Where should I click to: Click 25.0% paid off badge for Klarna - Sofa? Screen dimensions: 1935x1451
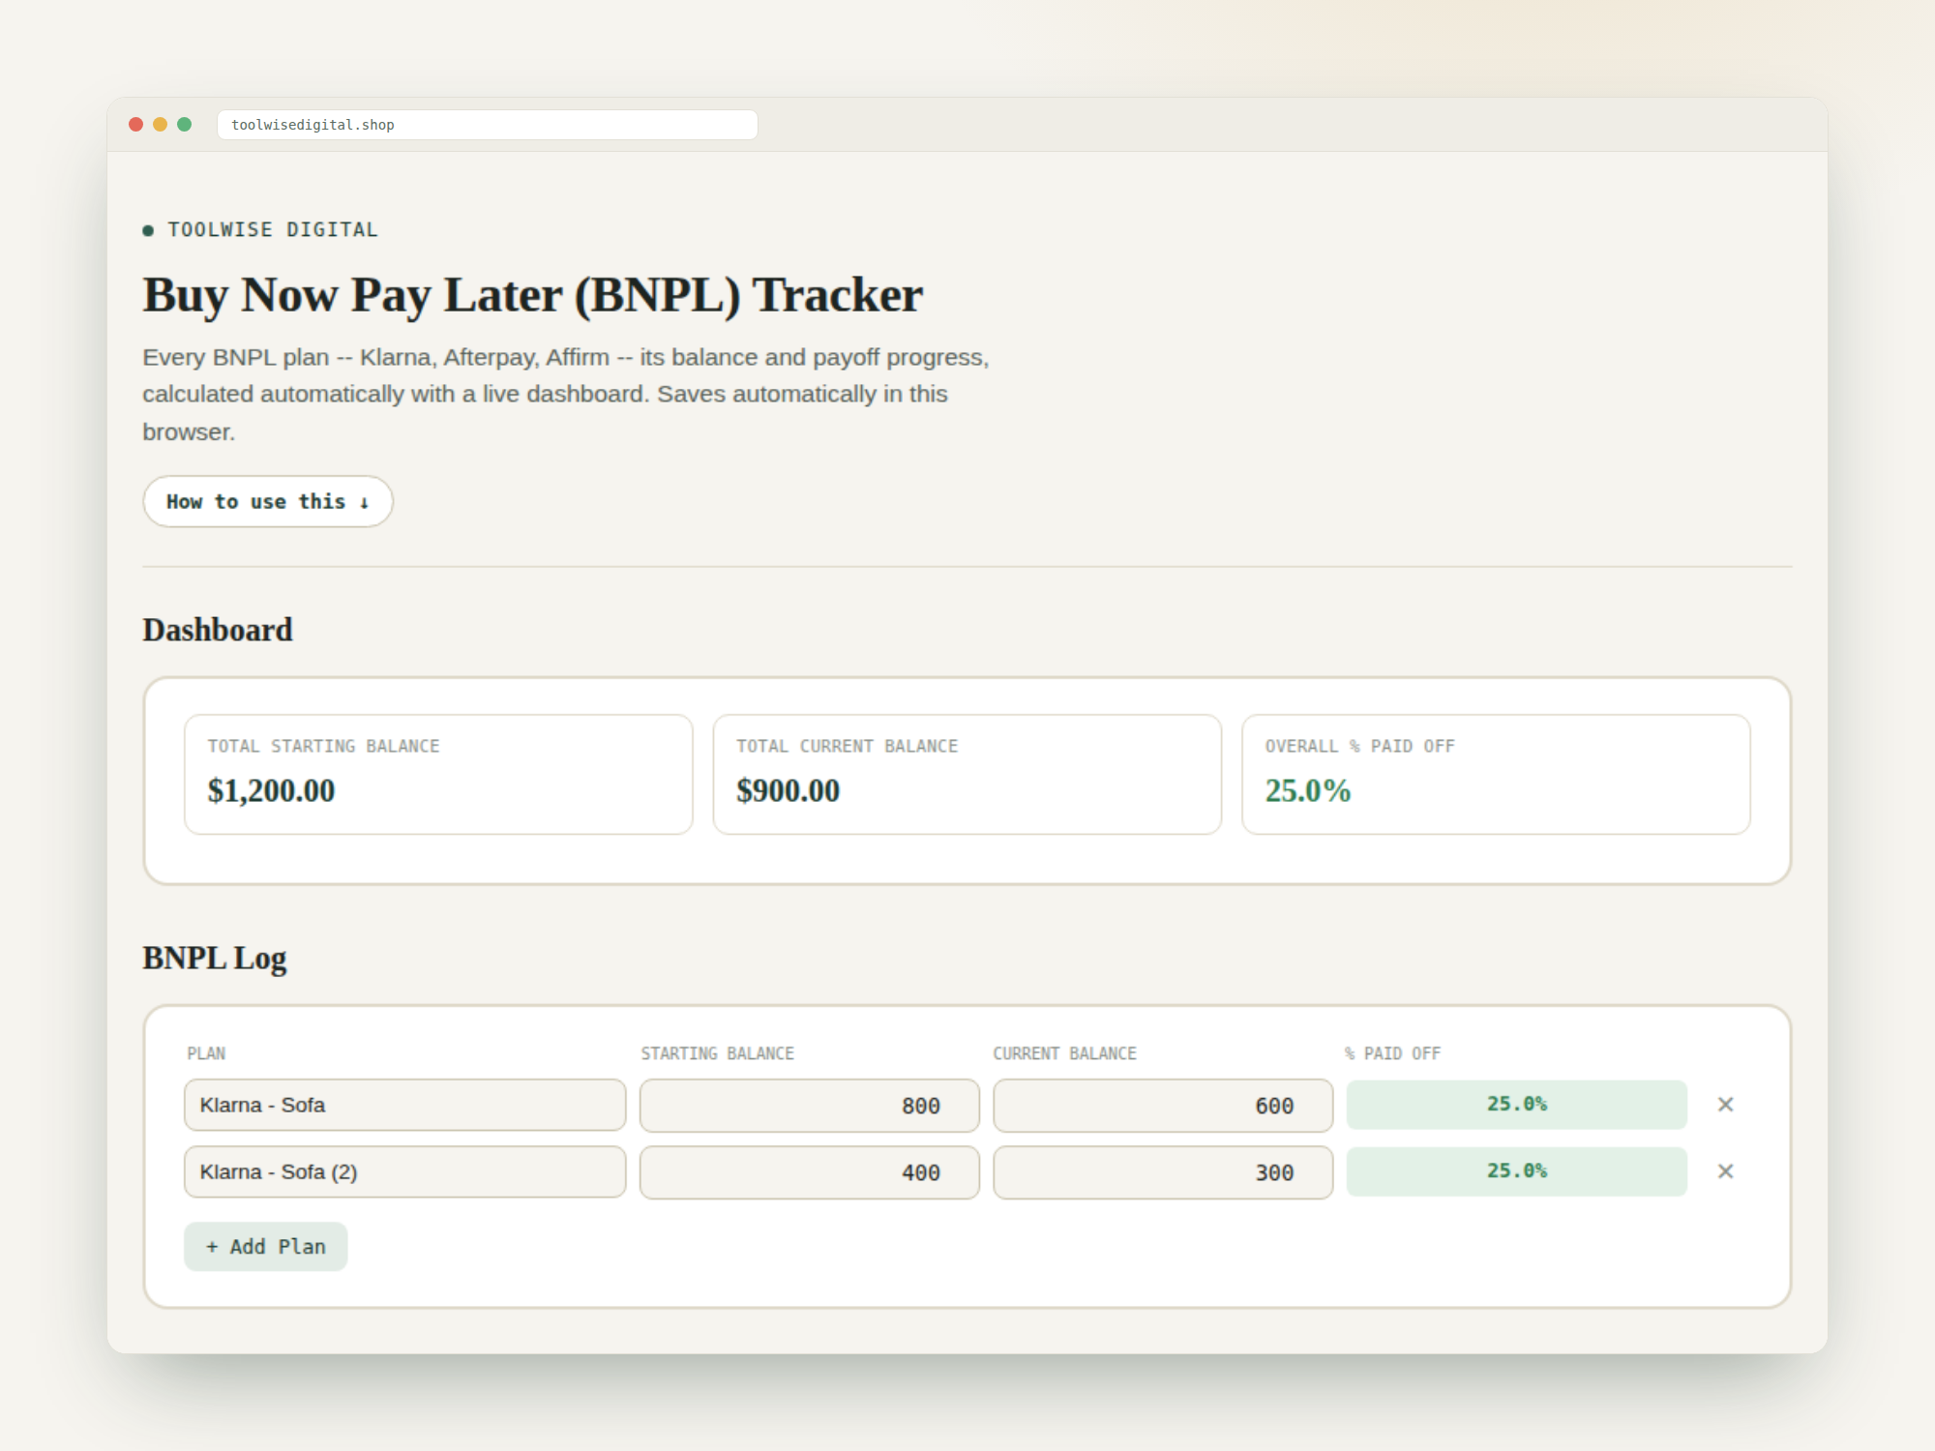[1517, 1105]
